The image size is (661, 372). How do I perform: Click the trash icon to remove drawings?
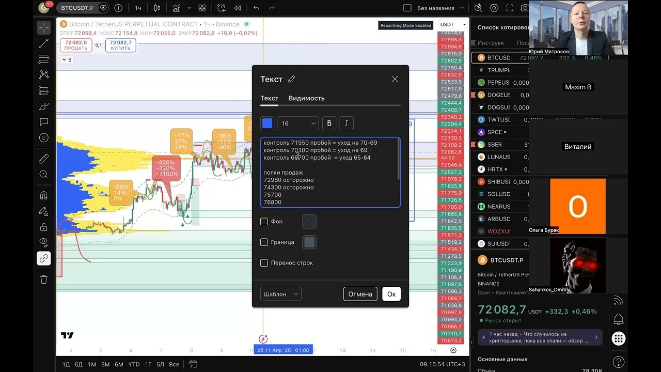(x=44, y=280)
